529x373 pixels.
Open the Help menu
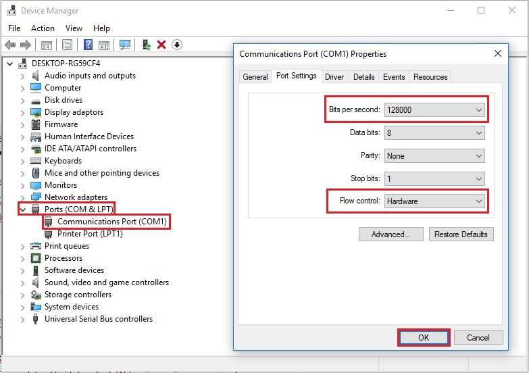click(101, 28)
